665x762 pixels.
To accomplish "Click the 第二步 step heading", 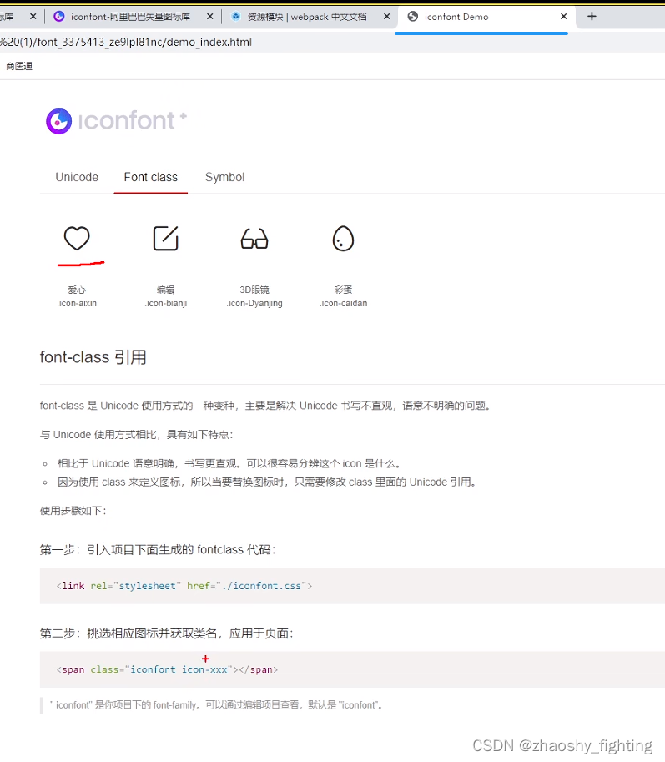I will [167, 633].
